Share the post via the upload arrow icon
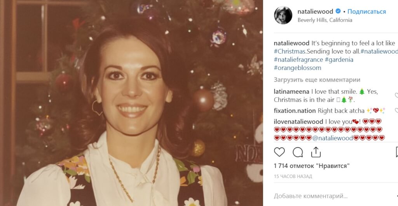Screen dimensions: 398x206 pos(316,152)
